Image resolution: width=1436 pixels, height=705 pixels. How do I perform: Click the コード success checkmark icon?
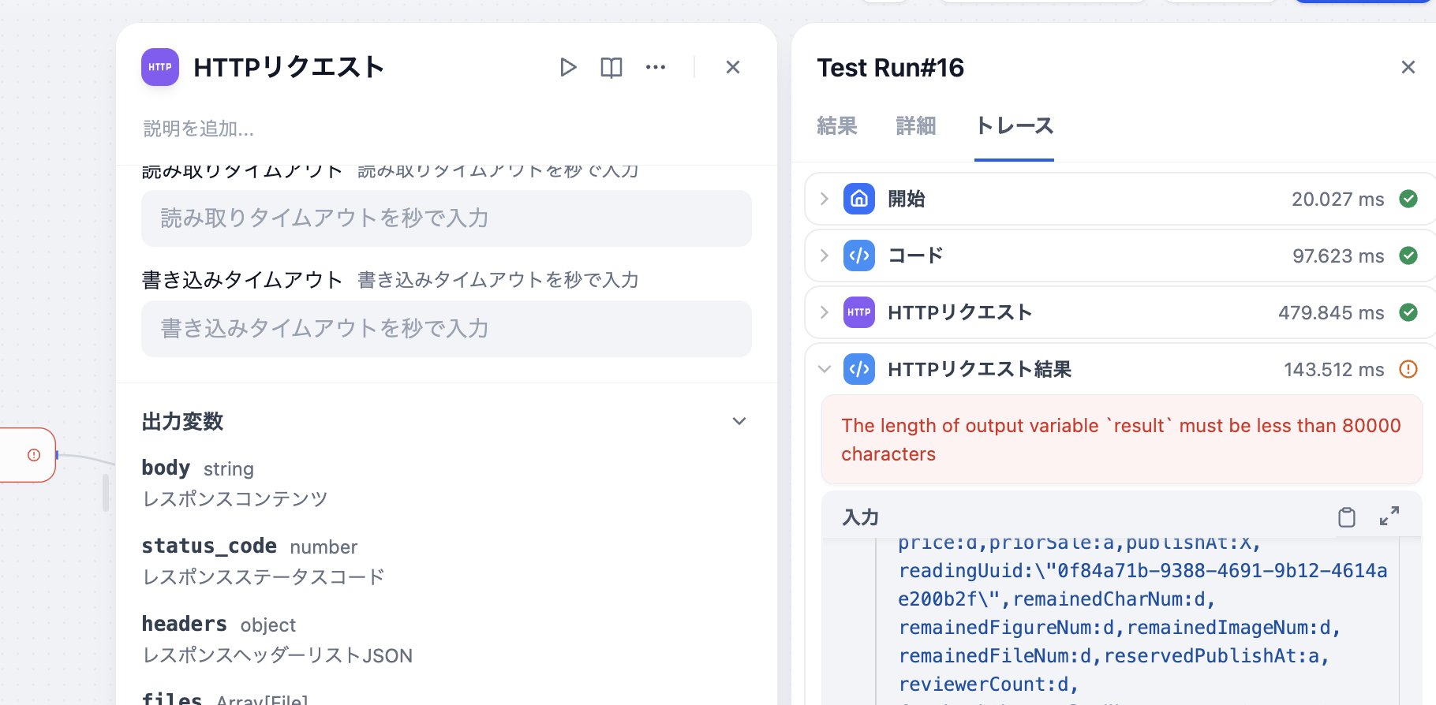coord(1408,256)
